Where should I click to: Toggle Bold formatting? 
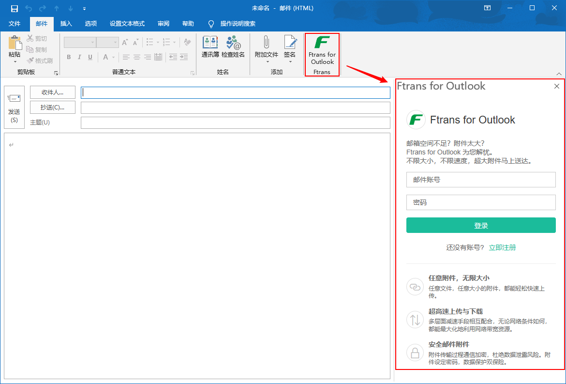pos(69,57)
